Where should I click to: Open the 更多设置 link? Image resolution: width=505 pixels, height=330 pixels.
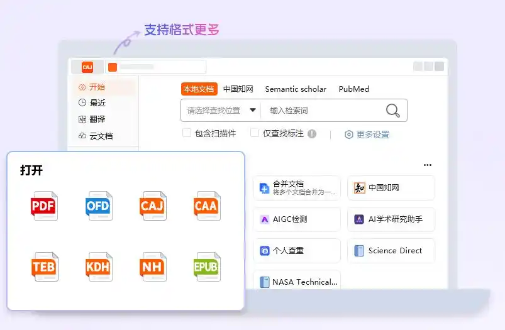click(x=373, y=135)
